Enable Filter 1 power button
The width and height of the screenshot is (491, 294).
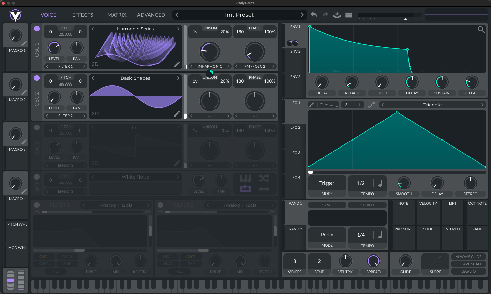pos(37,205)
